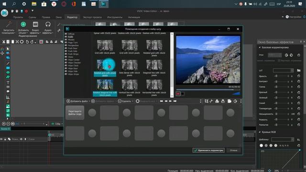Open the quick access toolbar dropdown arrow
The image size is (306, 172).
[x=33, y=11]
